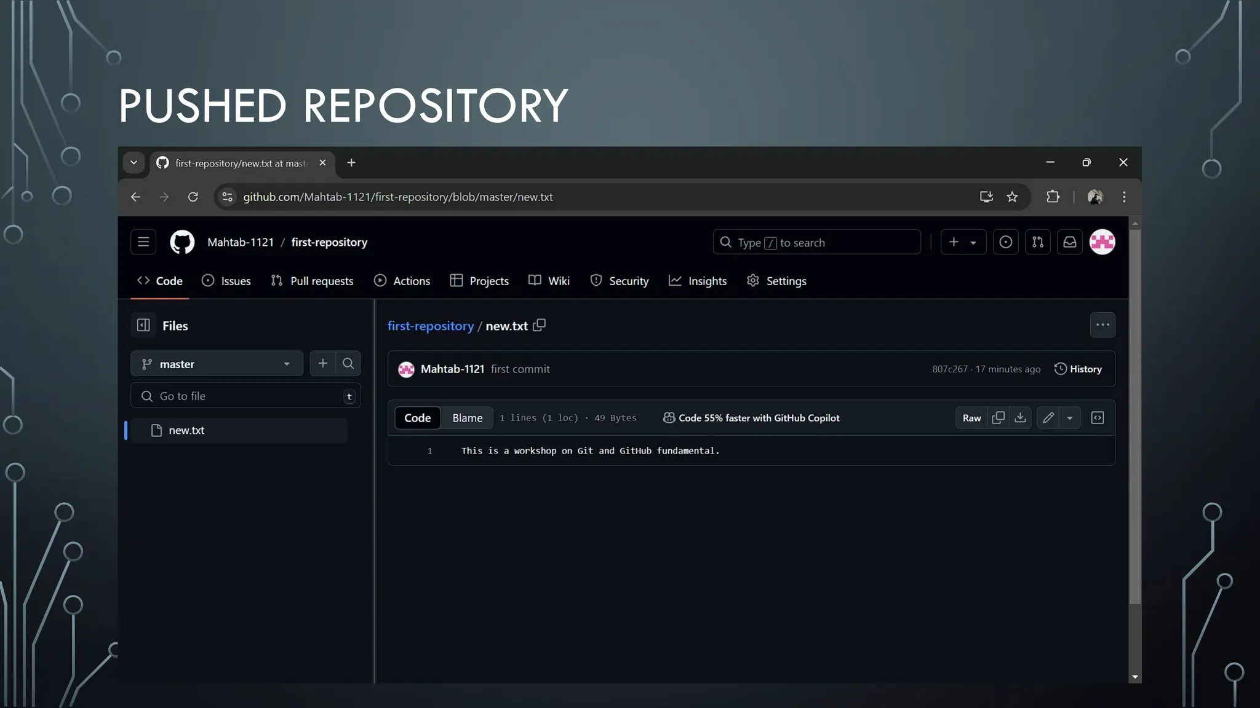Viewport: 1260px width, 708px height.
Task: Click the Type / to search field
Action: point(816,242)
